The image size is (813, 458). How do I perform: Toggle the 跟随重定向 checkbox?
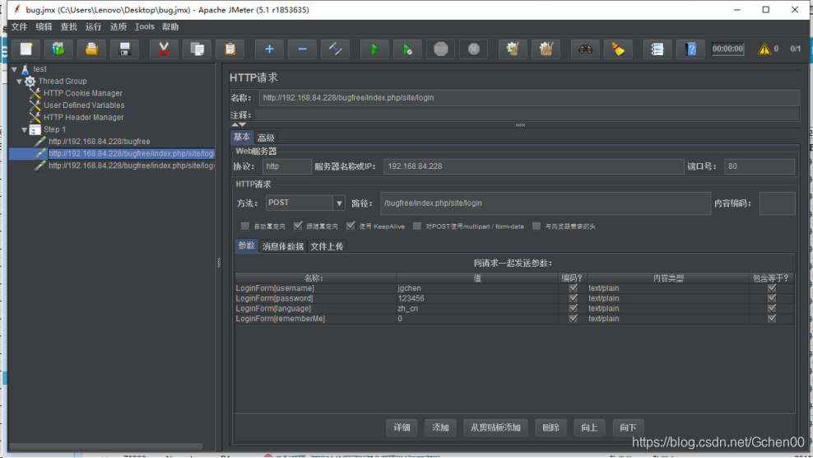point(298,226)
